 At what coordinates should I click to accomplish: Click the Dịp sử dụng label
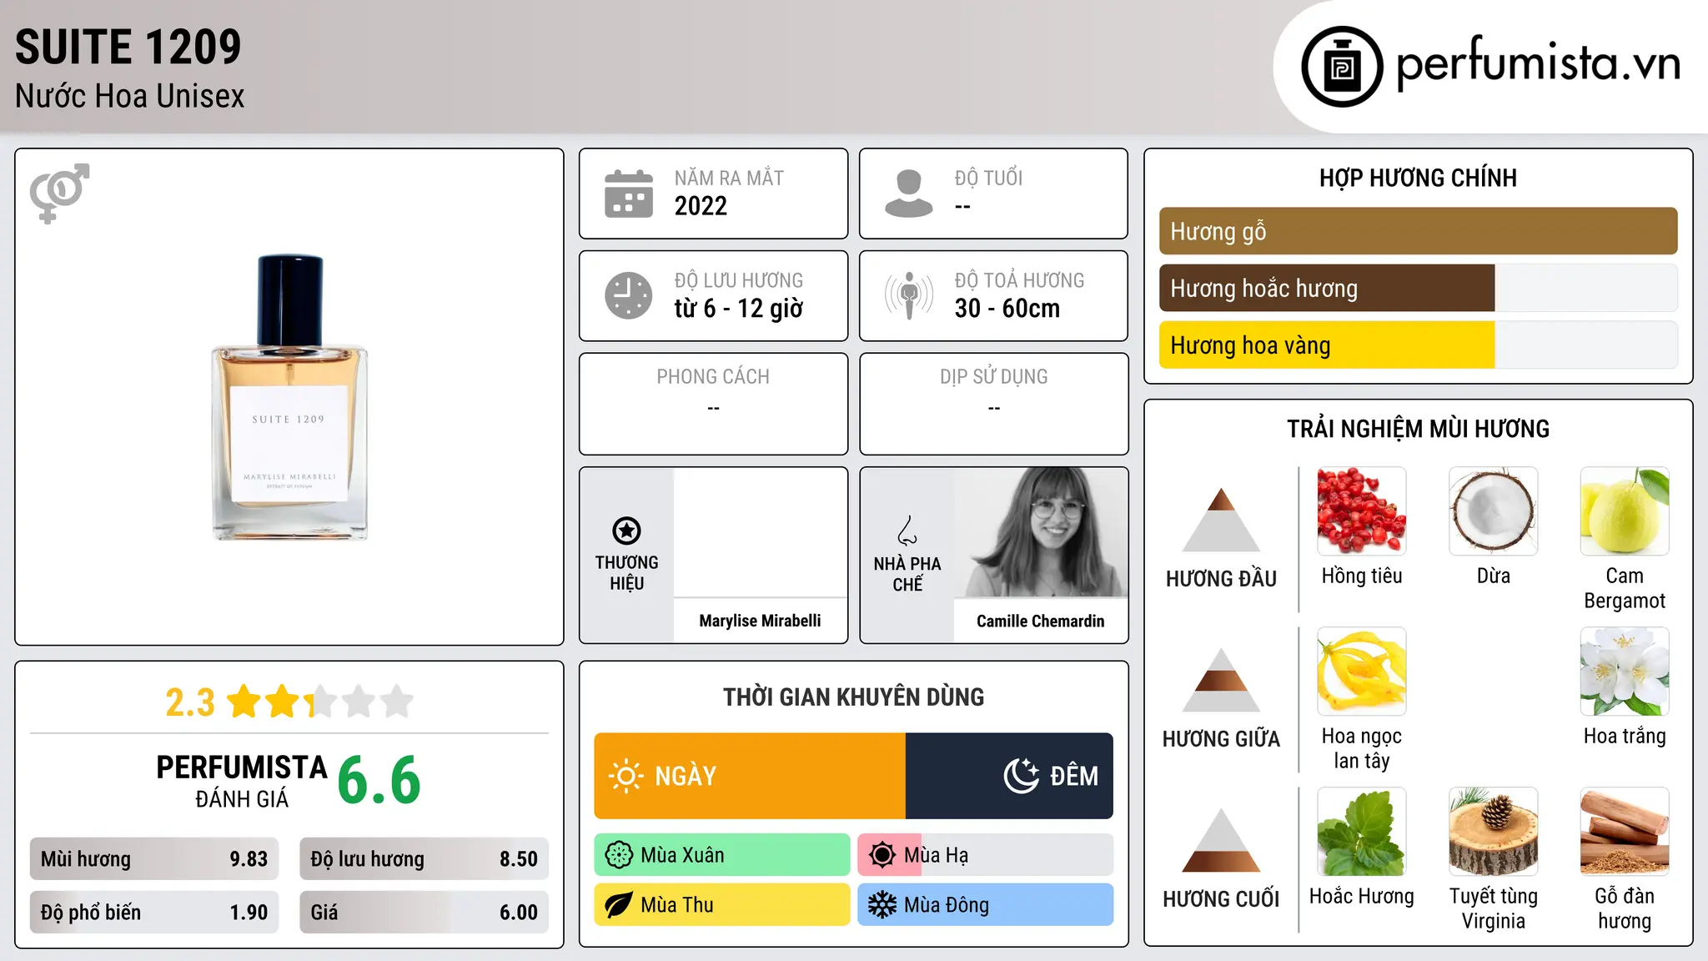(994, 377)
